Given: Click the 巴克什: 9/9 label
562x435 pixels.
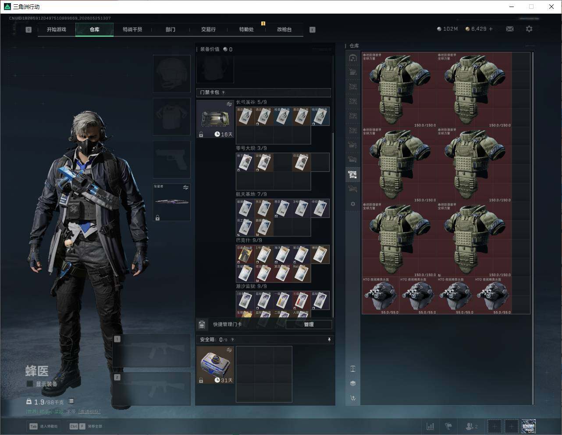Looking at the screenshot, I should pyautogui.click(x=249, y=240).
